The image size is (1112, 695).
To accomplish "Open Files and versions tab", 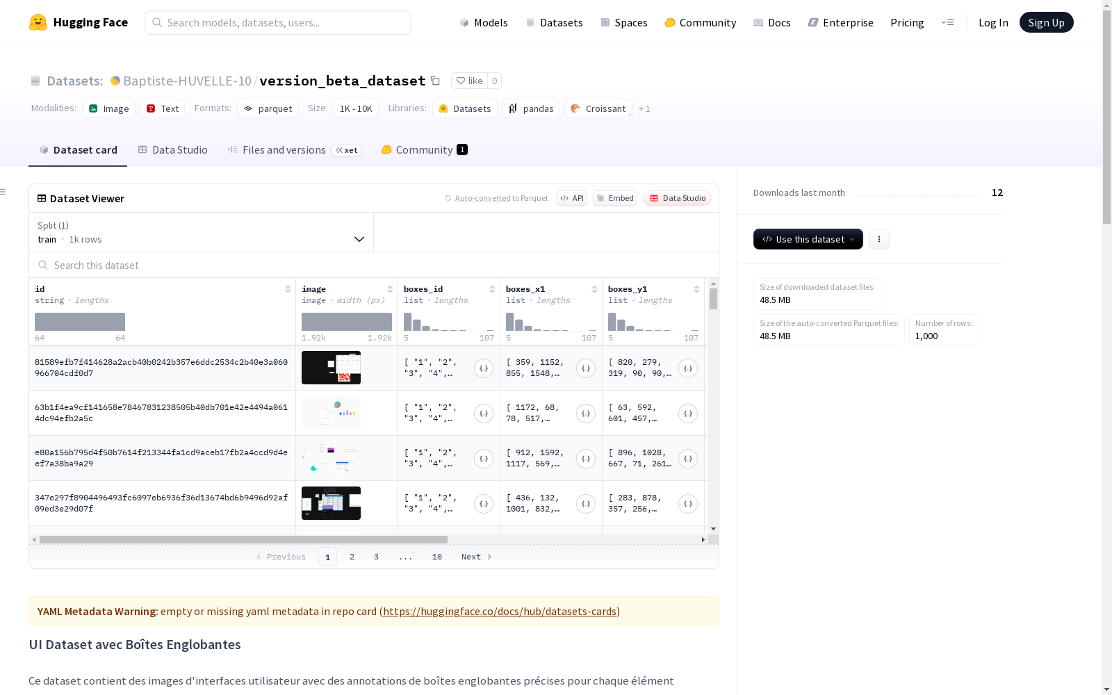I will pyautogui.click(x=294, y=150).
